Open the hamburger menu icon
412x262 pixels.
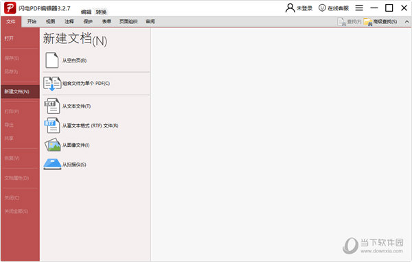point(359,8)
